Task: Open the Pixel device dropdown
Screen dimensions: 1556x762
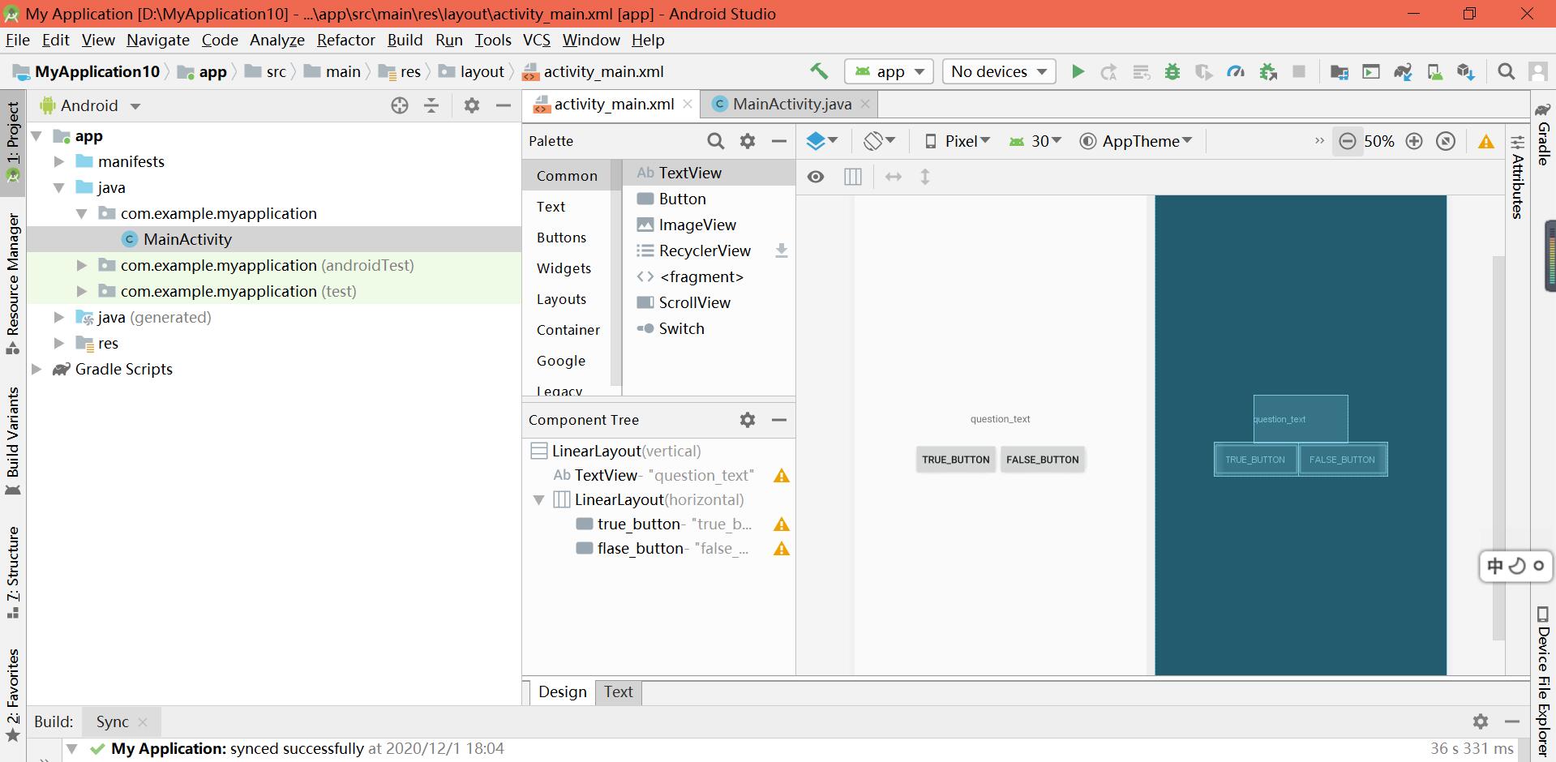Action: [958, 141]
